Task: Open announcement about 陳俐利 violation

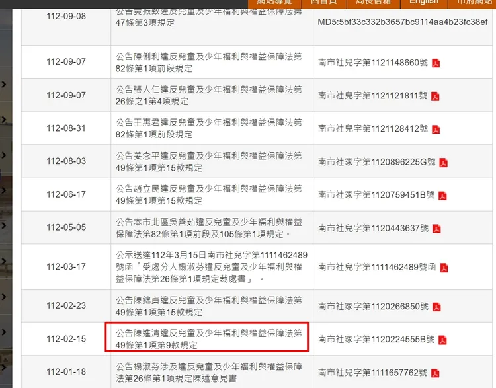Action: (208, 62)
